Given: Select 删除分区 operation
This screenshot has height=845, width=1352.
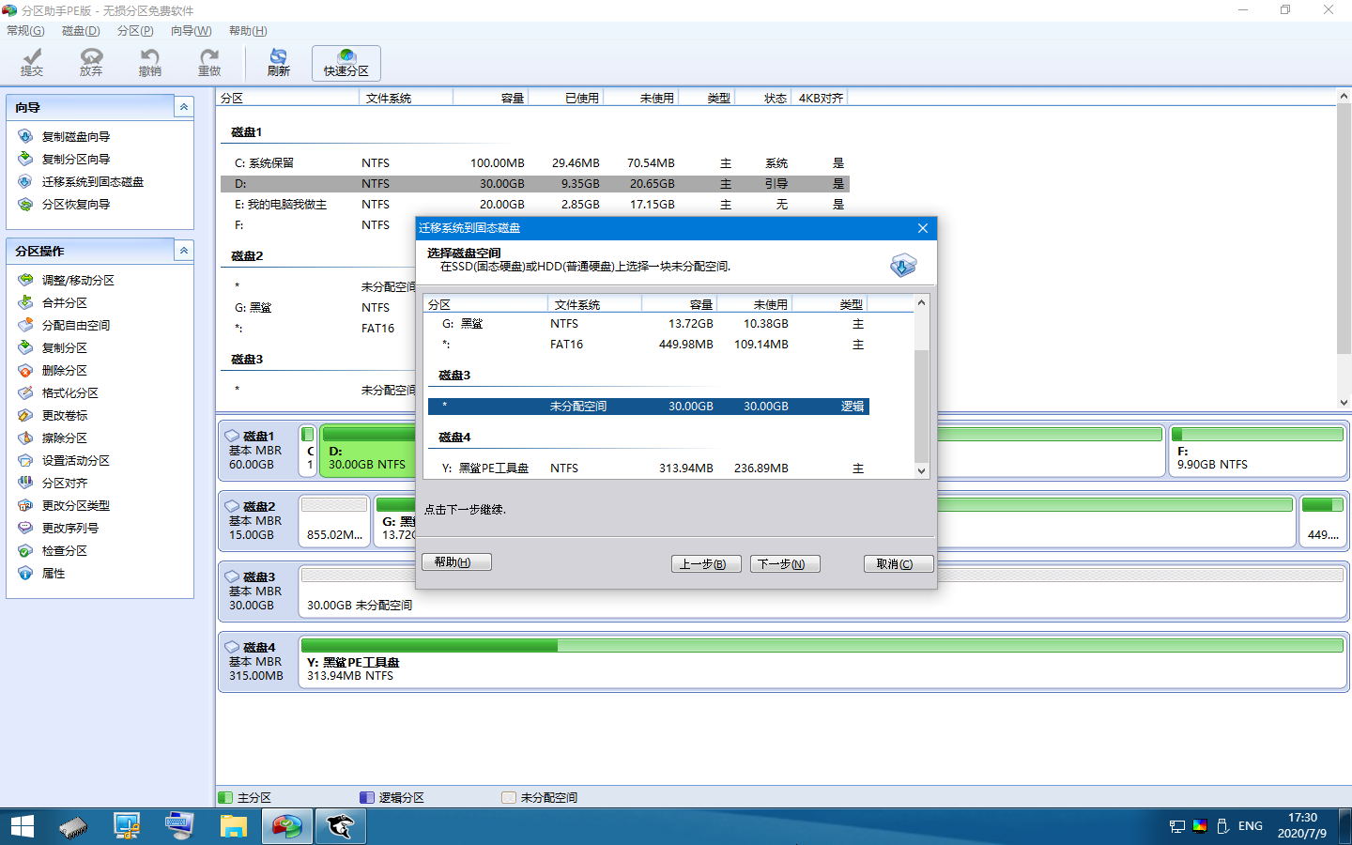Looking at the screenshot, I should (x=64, y=371).
